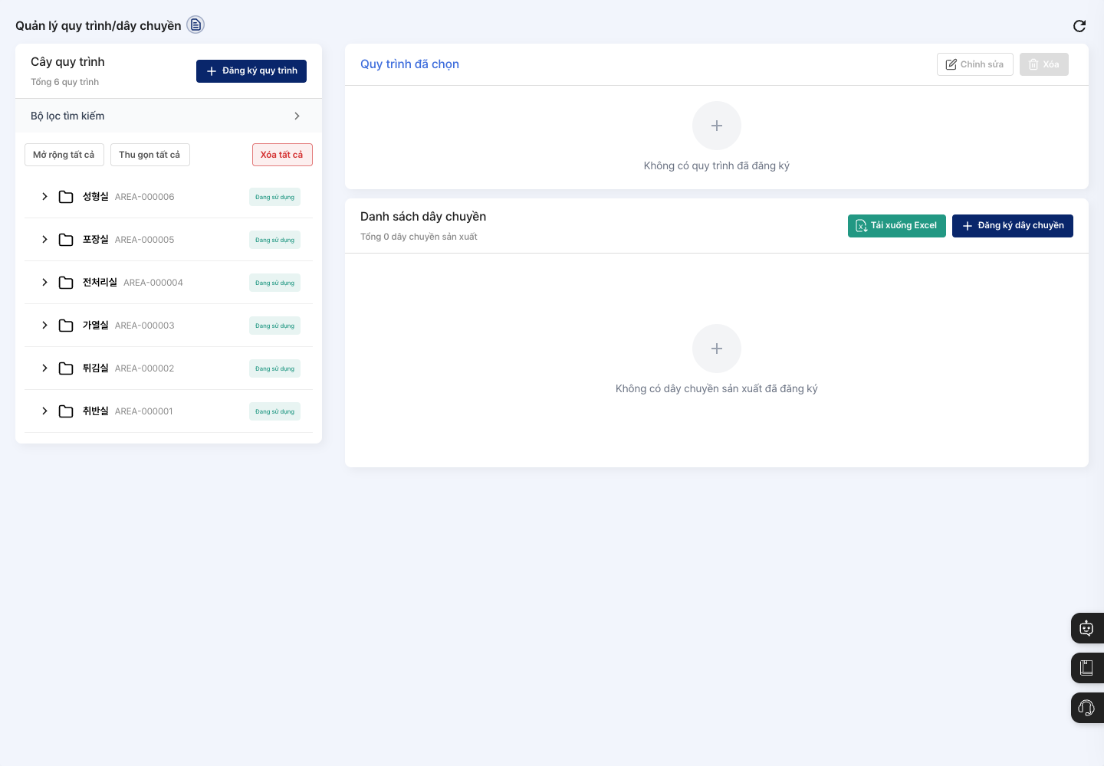Open the manual book floating icon
This screenshot has width=1104, height=766.
[x=1086, y=668]
